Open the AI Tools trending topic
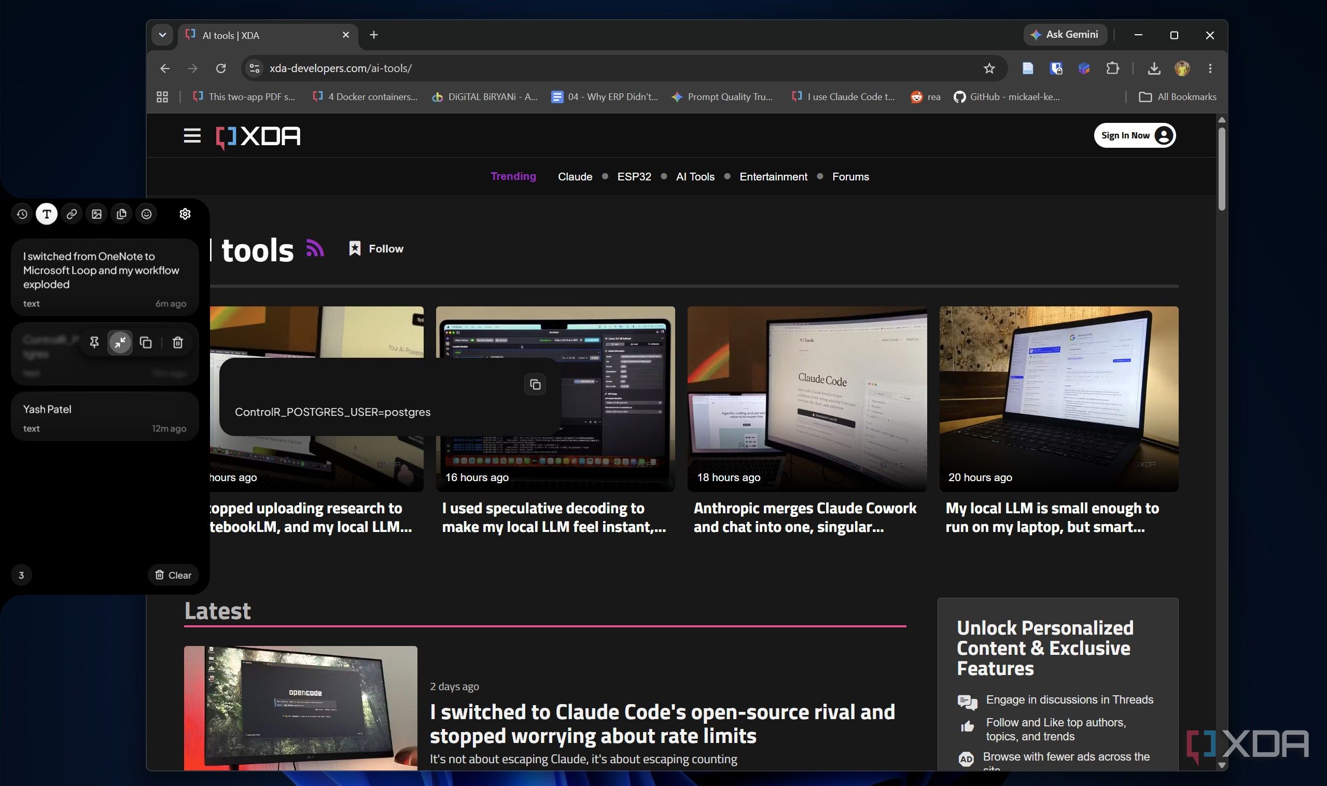The width and height of the screenshot is (1327, 786). [x=695, y=177]
